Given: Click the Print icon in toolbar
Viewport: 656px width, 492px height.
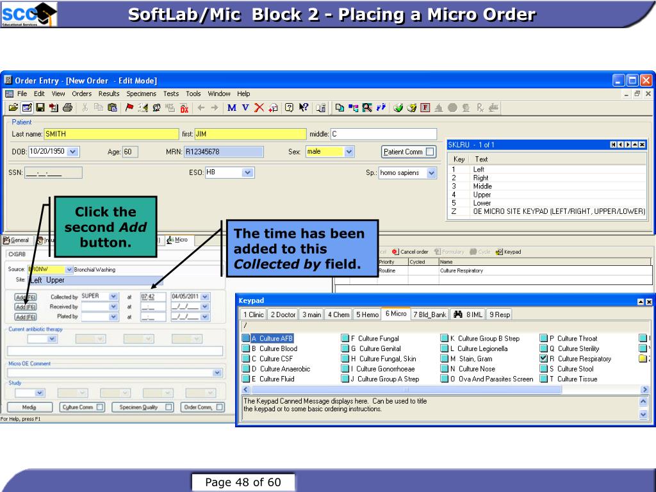Looking at the screenshot, I should [x=67, y=108].
